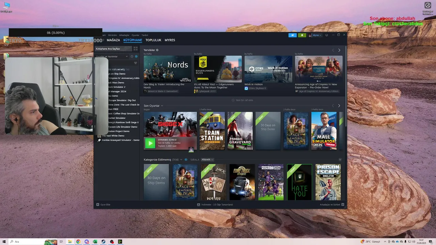Open Steam from the taskbar

pos(104,242)
